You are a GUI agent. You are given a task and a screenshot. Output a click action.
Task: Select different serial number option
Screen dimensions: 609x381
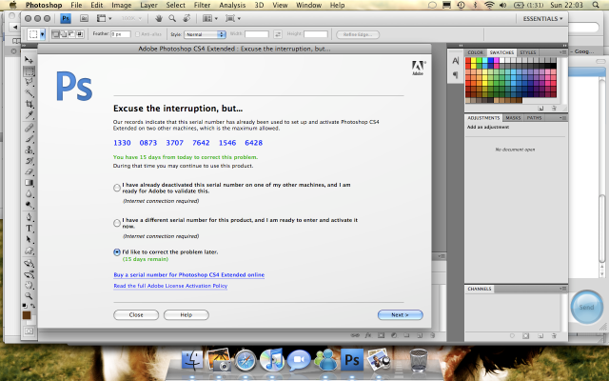pyautogui.click(x=116, y=223)
